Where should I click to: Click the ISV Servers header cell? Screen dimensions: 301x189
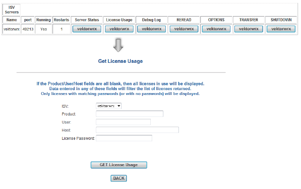pyautogui.click(x=11, y=10)
